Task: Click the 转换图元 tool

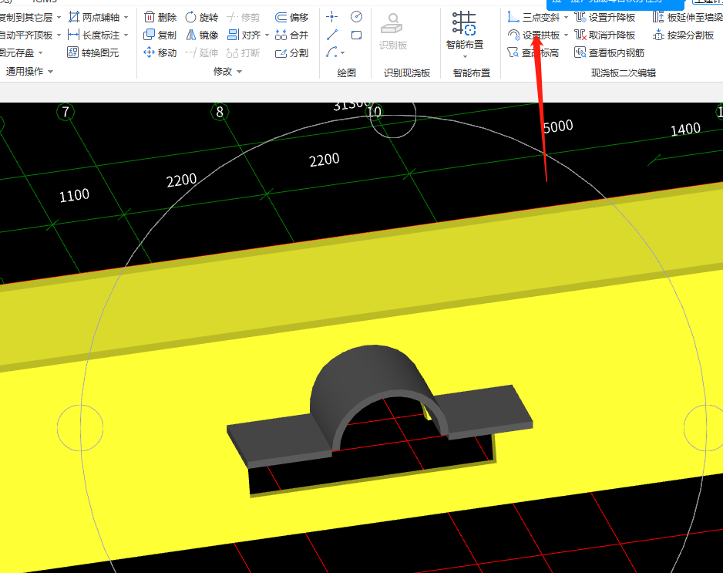Action: [93, 53]
